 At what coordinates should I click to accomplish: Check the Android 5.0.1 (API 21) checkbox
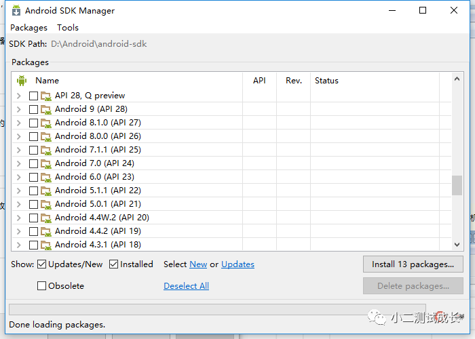coord(33,205)
